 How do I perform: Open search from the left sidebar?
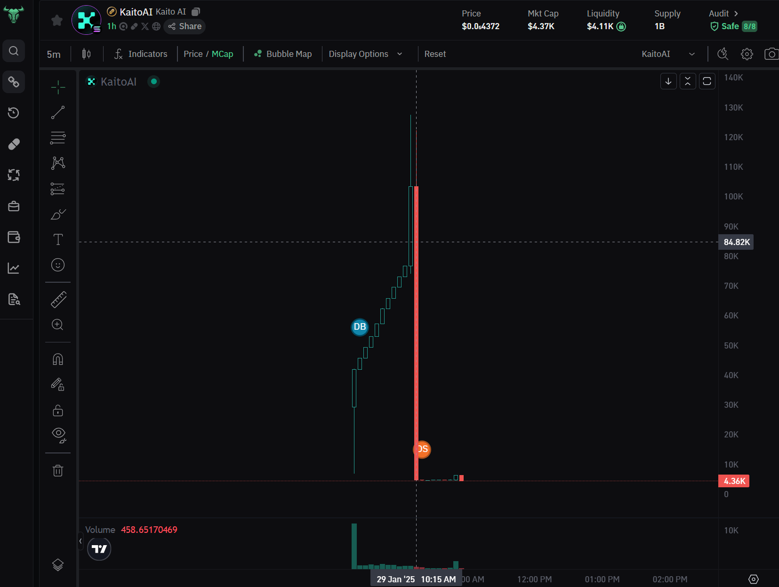(14, 51)
